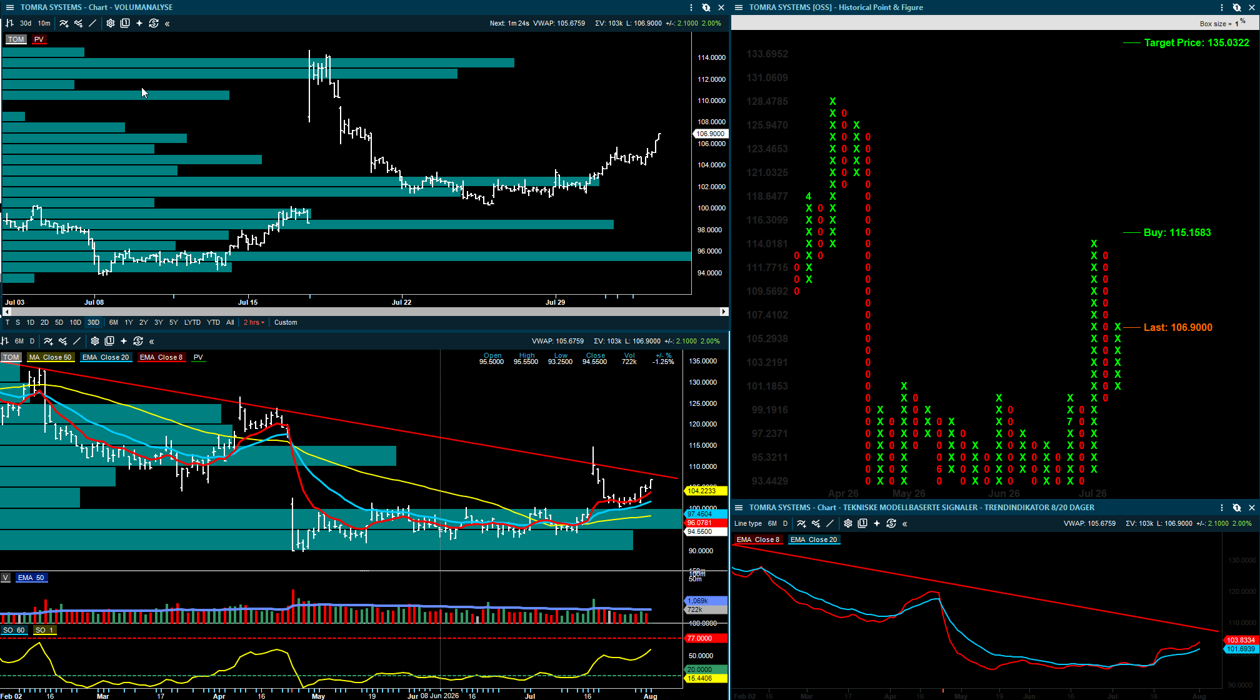Open Point & Figure kebab options

click(x=1222, y=7)
